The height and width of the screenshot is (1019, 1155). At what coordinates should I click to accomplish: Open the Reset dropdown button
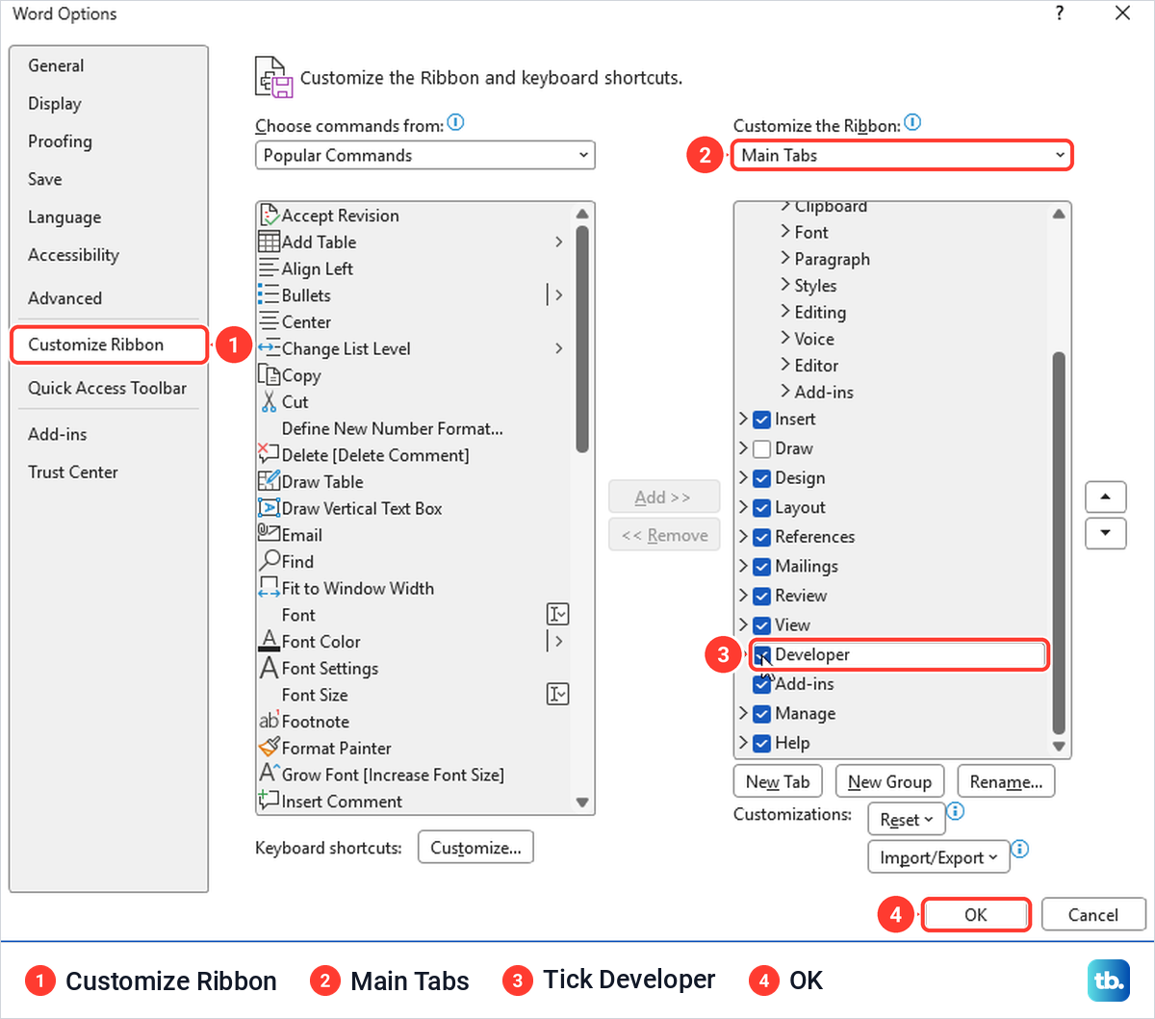(x=906, y=820)
